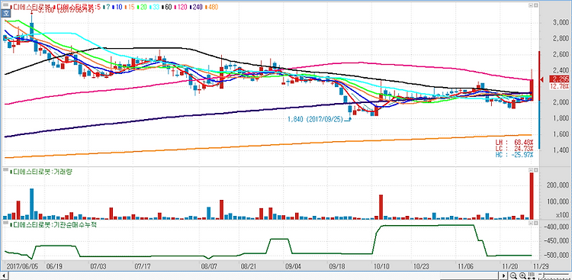Image resolution: width=572 pixels, height=280 pixels.
Task: Click the first 디에스티로봇 candle legend
Action: [31, 7]
